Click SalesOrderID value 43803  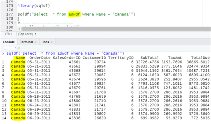pos(75,105)
